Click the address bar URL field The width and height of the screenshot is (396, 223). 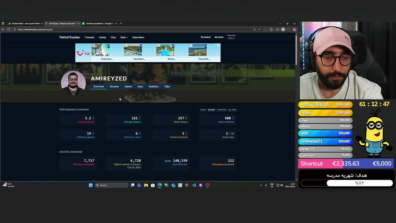(133, 29)
